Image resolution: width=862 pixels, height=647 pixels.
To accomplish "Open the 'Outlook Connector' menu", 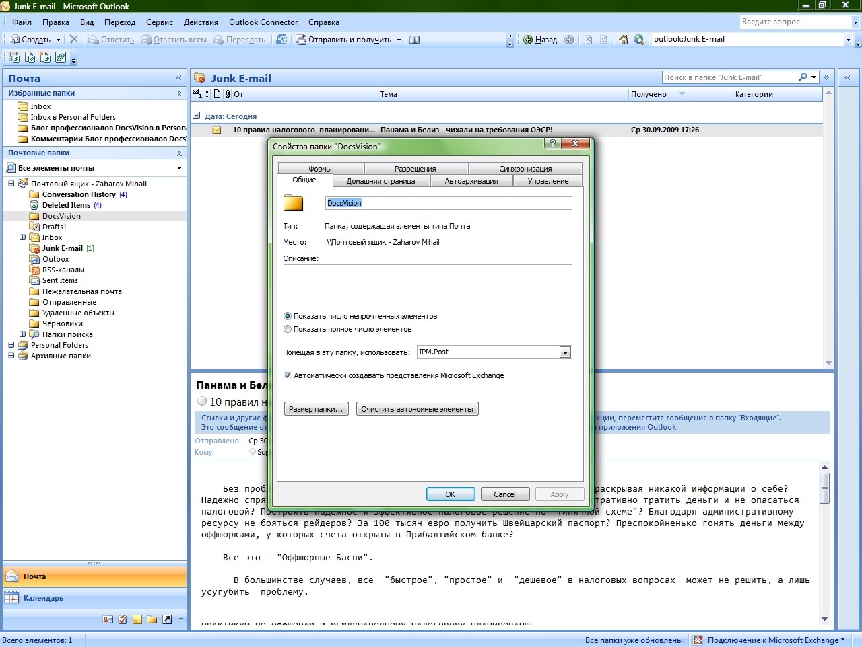I will tap(263, 22).
